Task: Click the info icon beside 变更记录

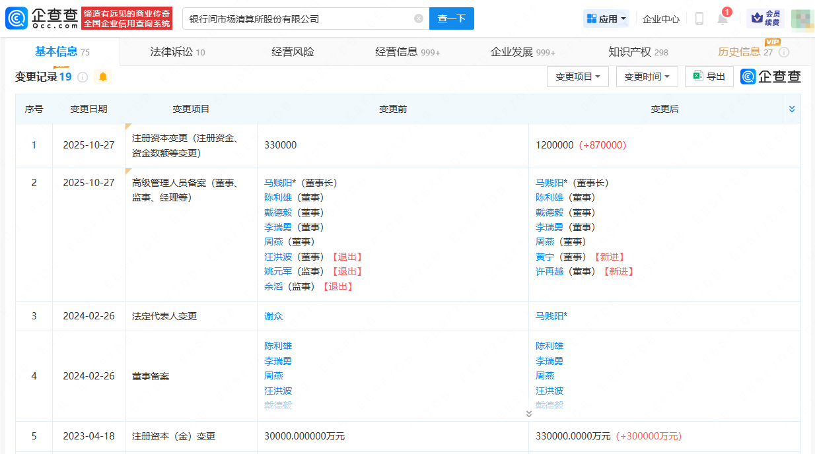Action: [x=83, y=77]
